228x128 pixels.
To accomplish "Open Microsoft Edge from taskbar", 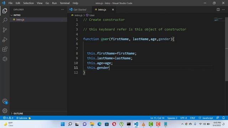I will coord(99,124).
